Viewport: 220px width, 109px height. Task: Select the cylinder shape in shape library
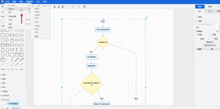coord(12,40)
